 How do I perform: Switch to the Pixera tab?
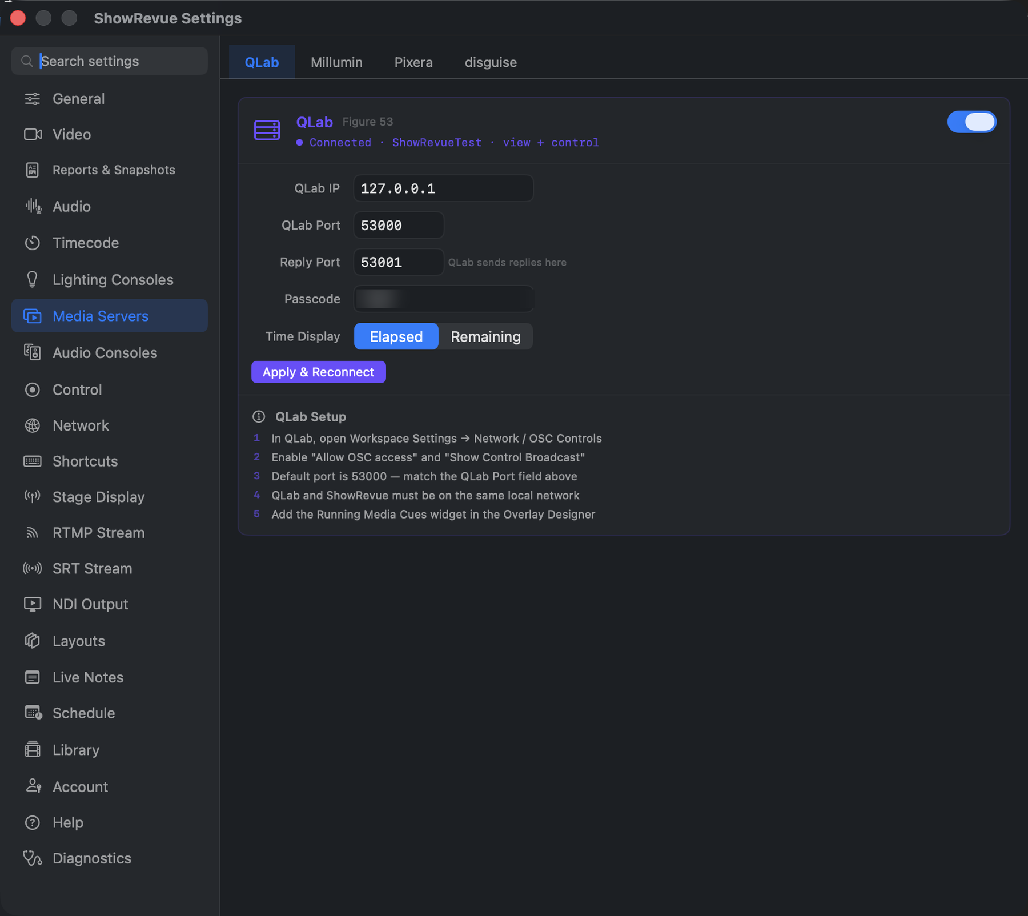tap(413, 62)
